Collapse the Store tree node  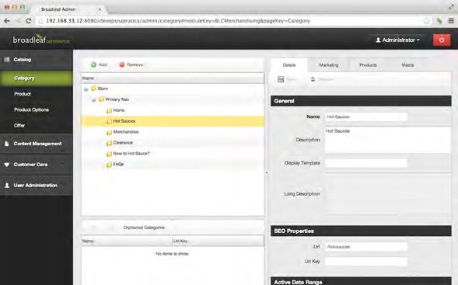click(x=86, y=89)
